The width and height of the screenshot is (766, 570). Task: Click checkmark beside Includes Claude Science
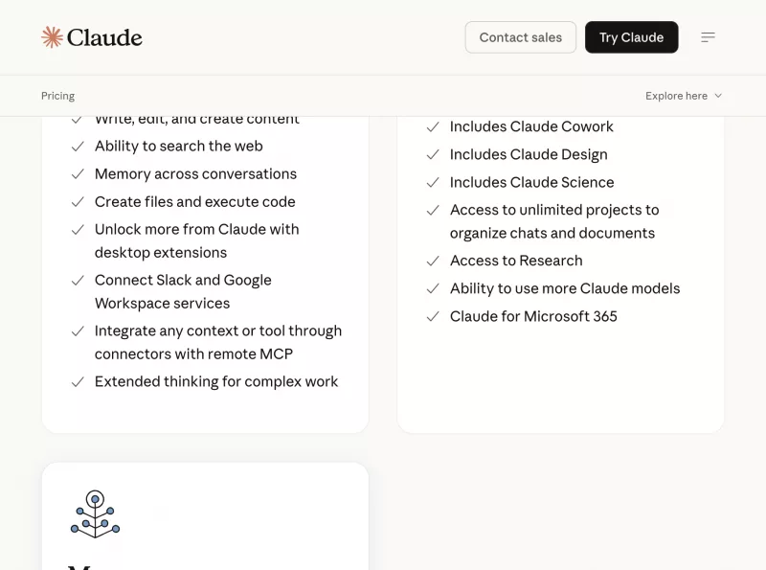click(x=433, y=183)
